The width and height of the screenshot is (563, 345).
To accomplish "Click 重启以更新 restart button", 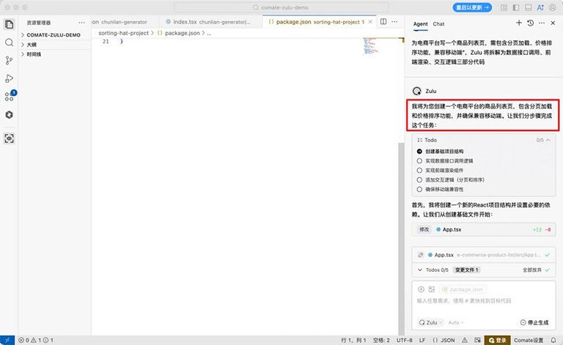I will point(472,7).
